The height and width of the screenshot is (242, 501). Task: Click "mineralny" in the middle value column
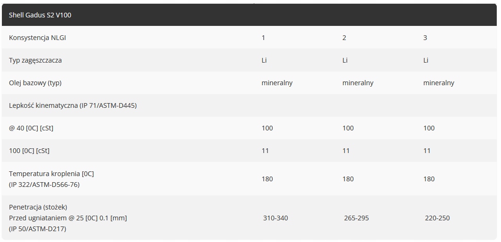pos(358,83)
